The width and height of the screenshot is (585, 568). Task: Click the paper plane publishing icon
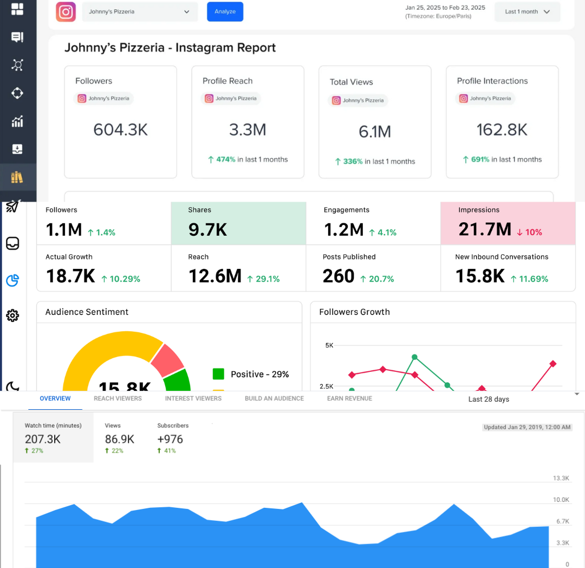click(x=13, y=206)
